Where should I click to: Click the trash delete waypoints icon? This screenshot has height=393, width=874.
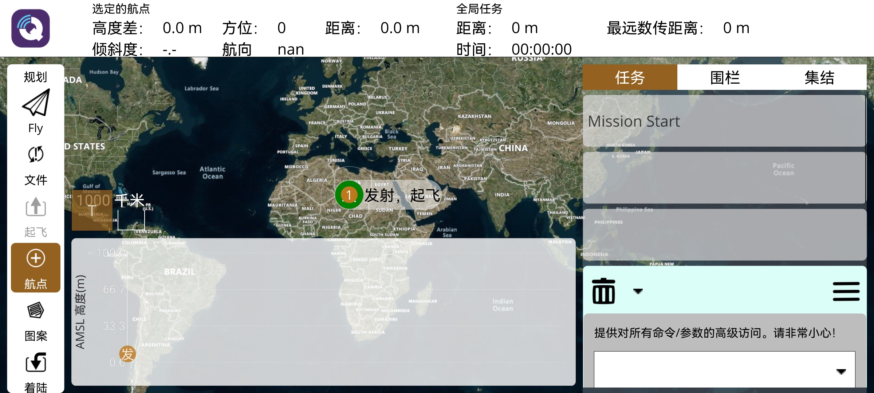coord(603,291)
